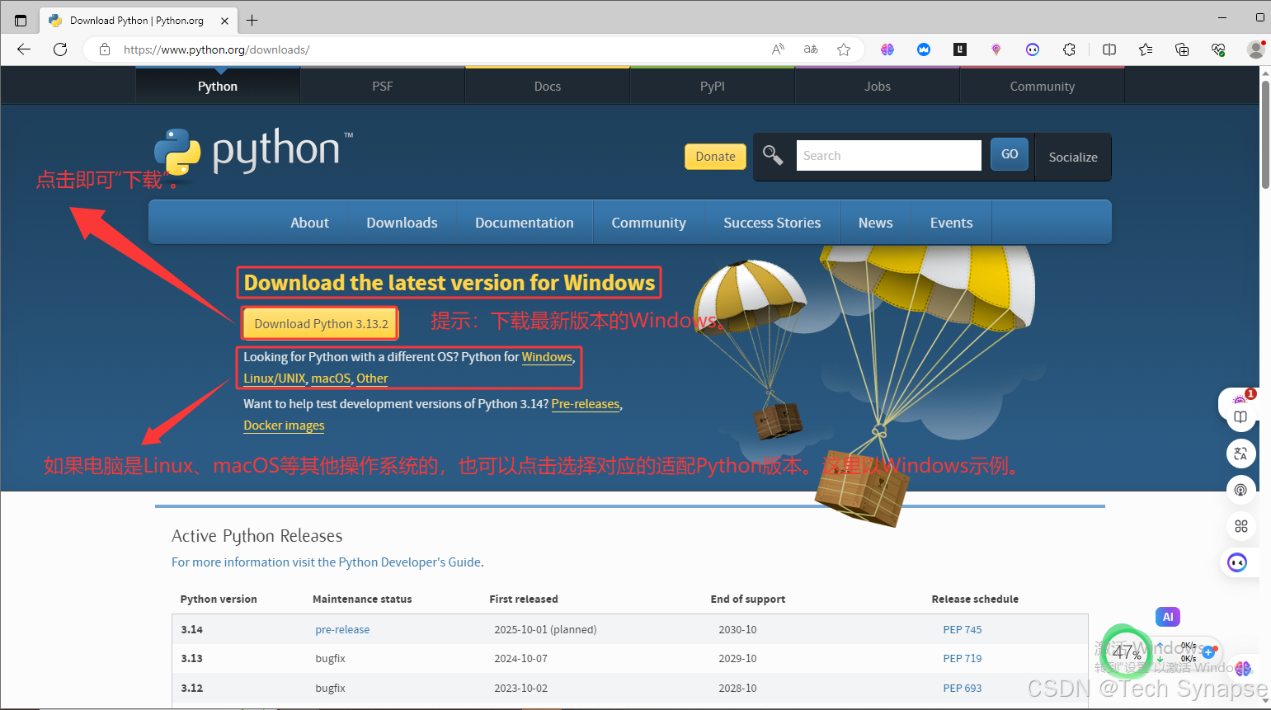1271x710 pixels.
Task: Open the black square extension icon
Action: point(960,49)
